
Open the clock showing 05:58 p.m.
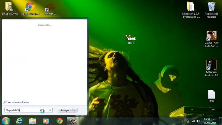click(210, 121)
